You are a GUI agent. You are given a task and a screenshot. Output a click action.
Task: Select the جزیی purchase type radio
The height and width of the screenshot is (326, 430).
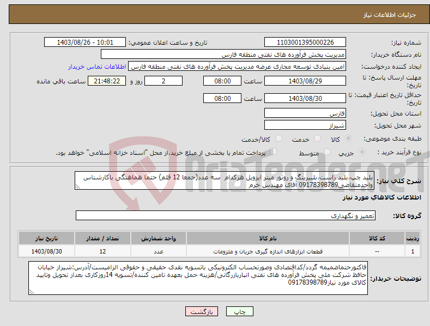(362, 152)
